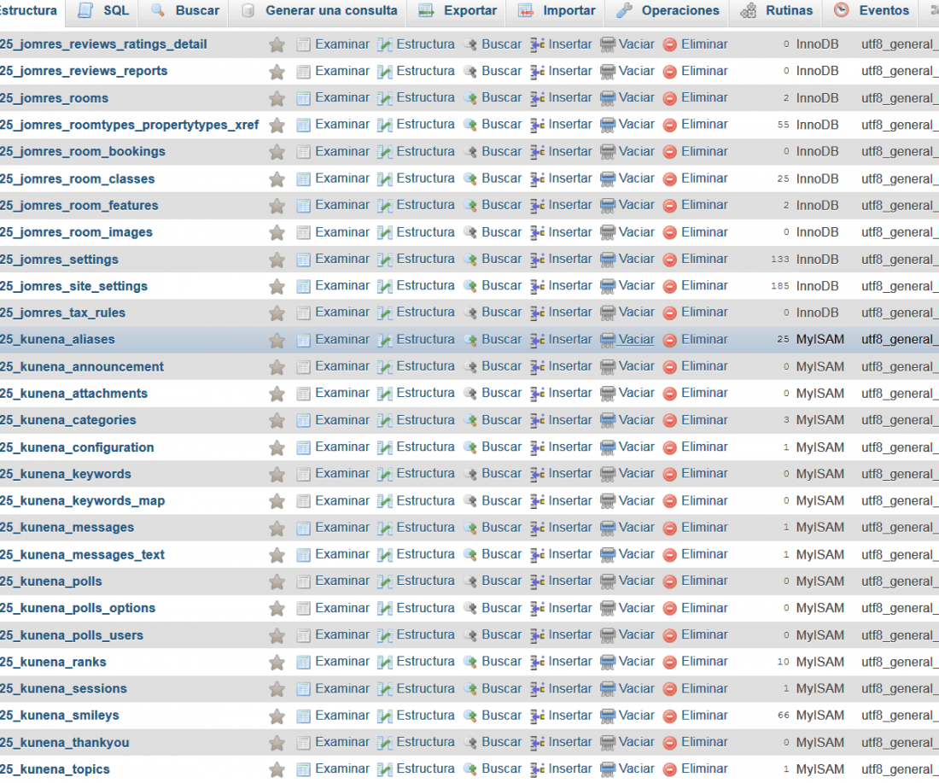Open table 25_kunena_keywords
This screenshot has height=783, width=939.
65,474
